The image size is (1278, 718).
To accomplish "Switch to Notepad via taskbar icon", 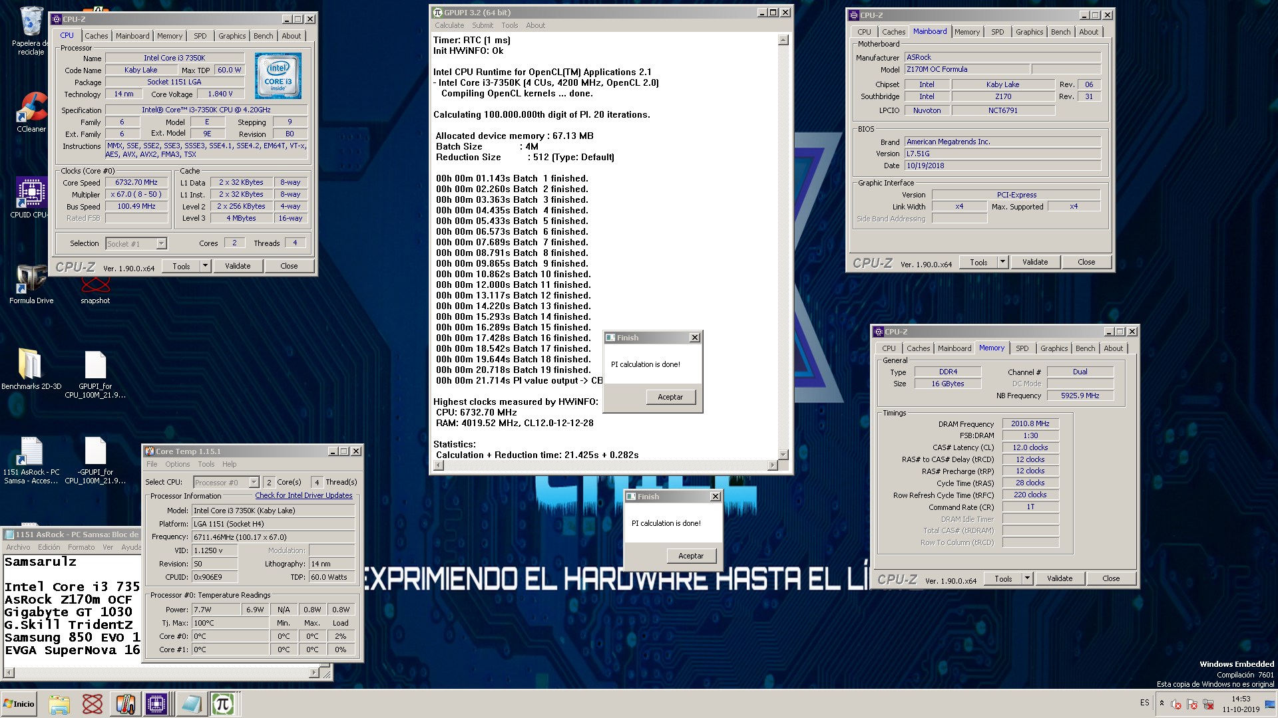I will coord(190,704).
